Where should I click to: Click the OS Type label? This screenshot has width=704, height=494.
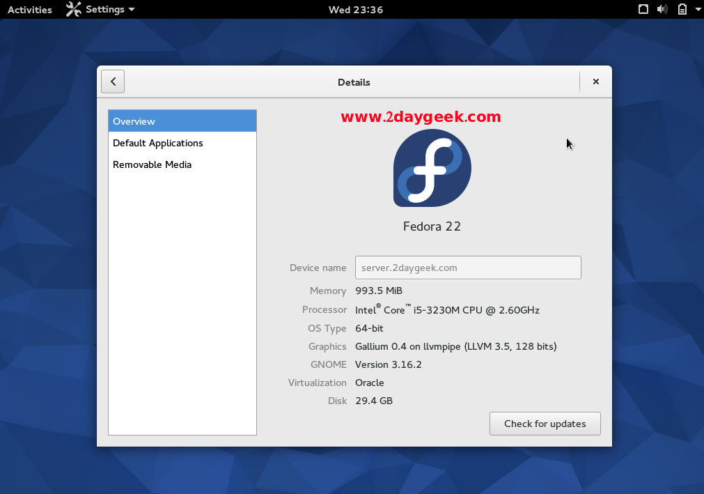327,328
